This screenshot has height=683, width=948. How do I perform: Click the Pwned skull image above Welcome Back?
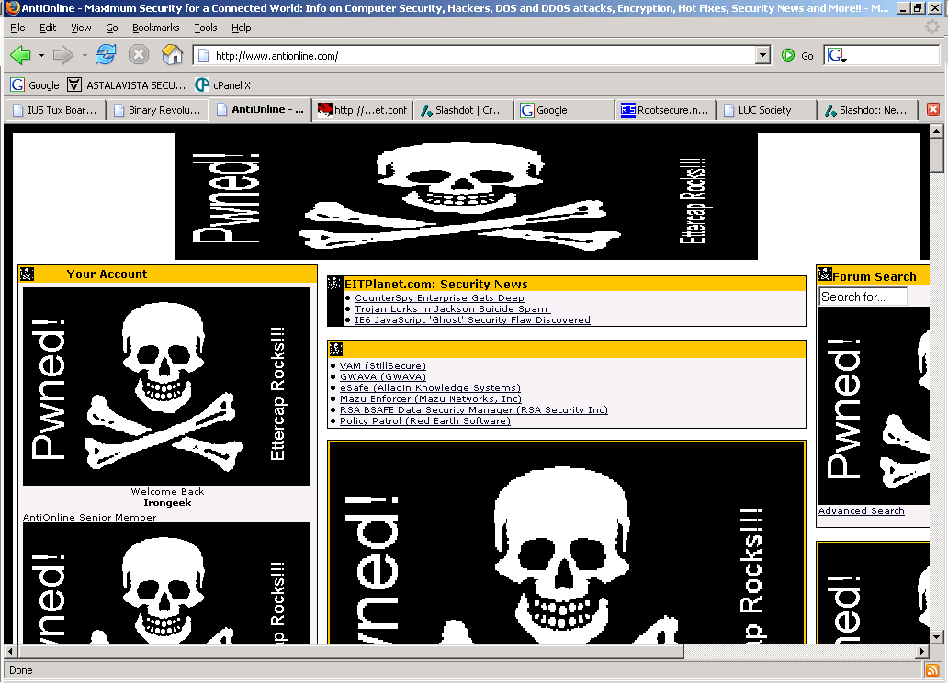pos(166,386)
